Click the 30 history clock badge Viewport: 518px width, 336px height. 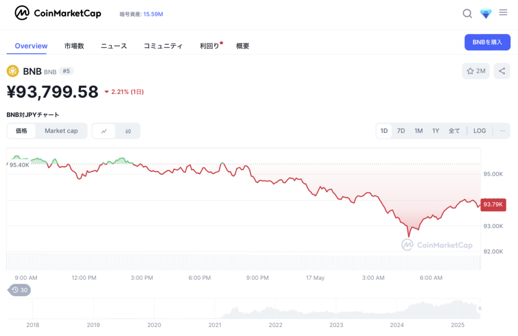20,290
